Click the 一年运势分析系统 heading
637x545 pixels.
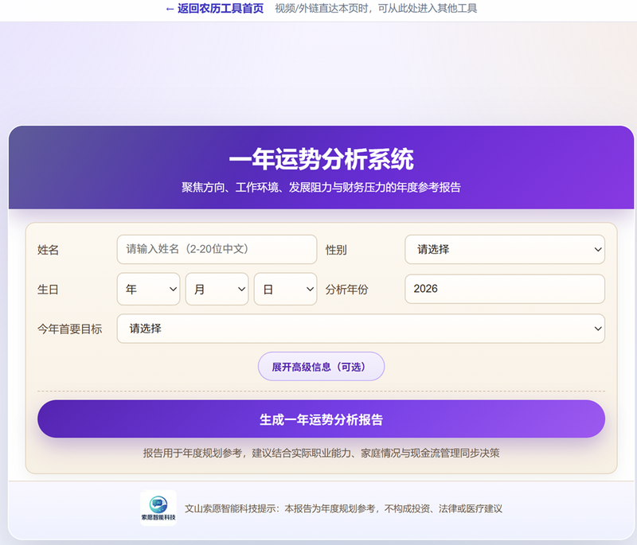321,159
